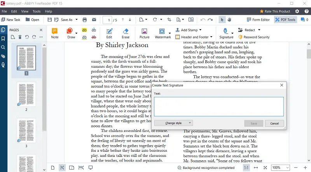Click the Save disk icon
This screenshot has width=311, height=172.
click(x=50, y=20)
